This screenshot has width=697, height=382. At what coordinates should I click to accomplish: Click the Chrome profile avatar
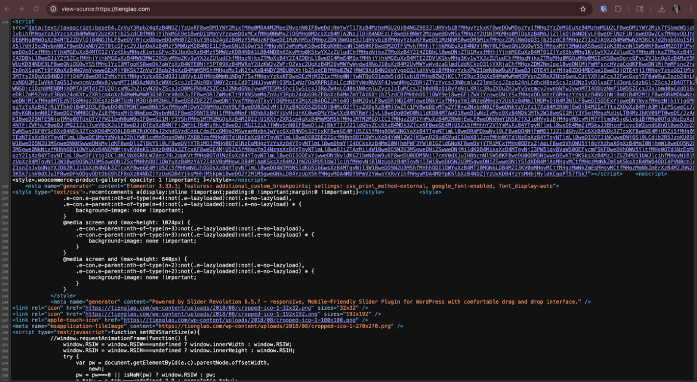(676, 9)
